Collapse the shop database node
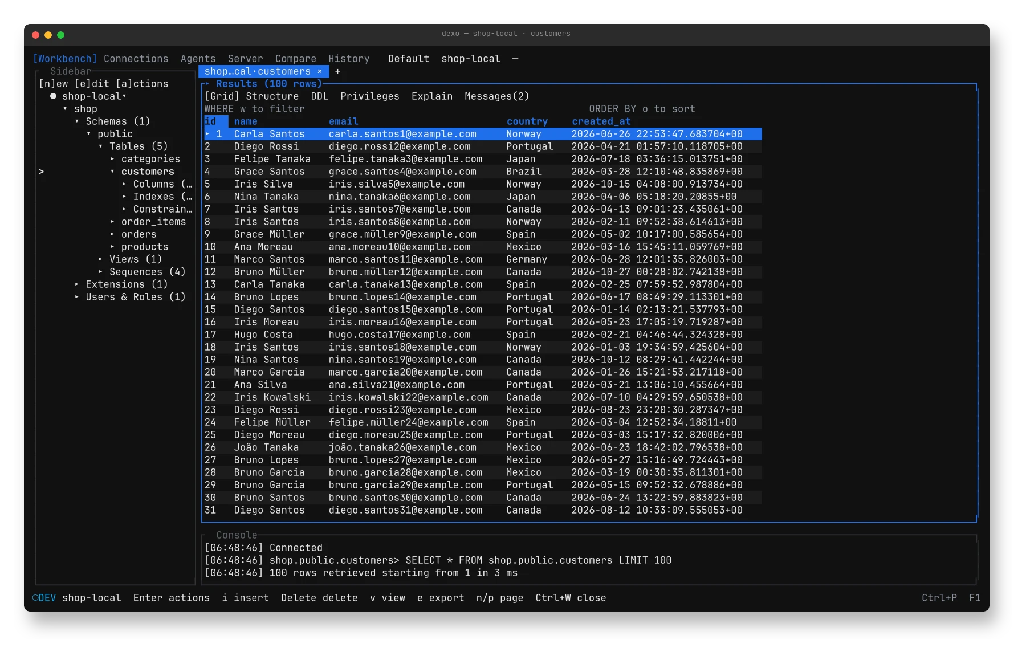 [65, 109]
